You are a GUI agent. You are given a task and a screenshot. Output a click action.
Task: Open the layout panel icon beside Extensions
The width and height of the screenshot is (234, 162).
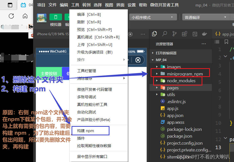(195, 34)
